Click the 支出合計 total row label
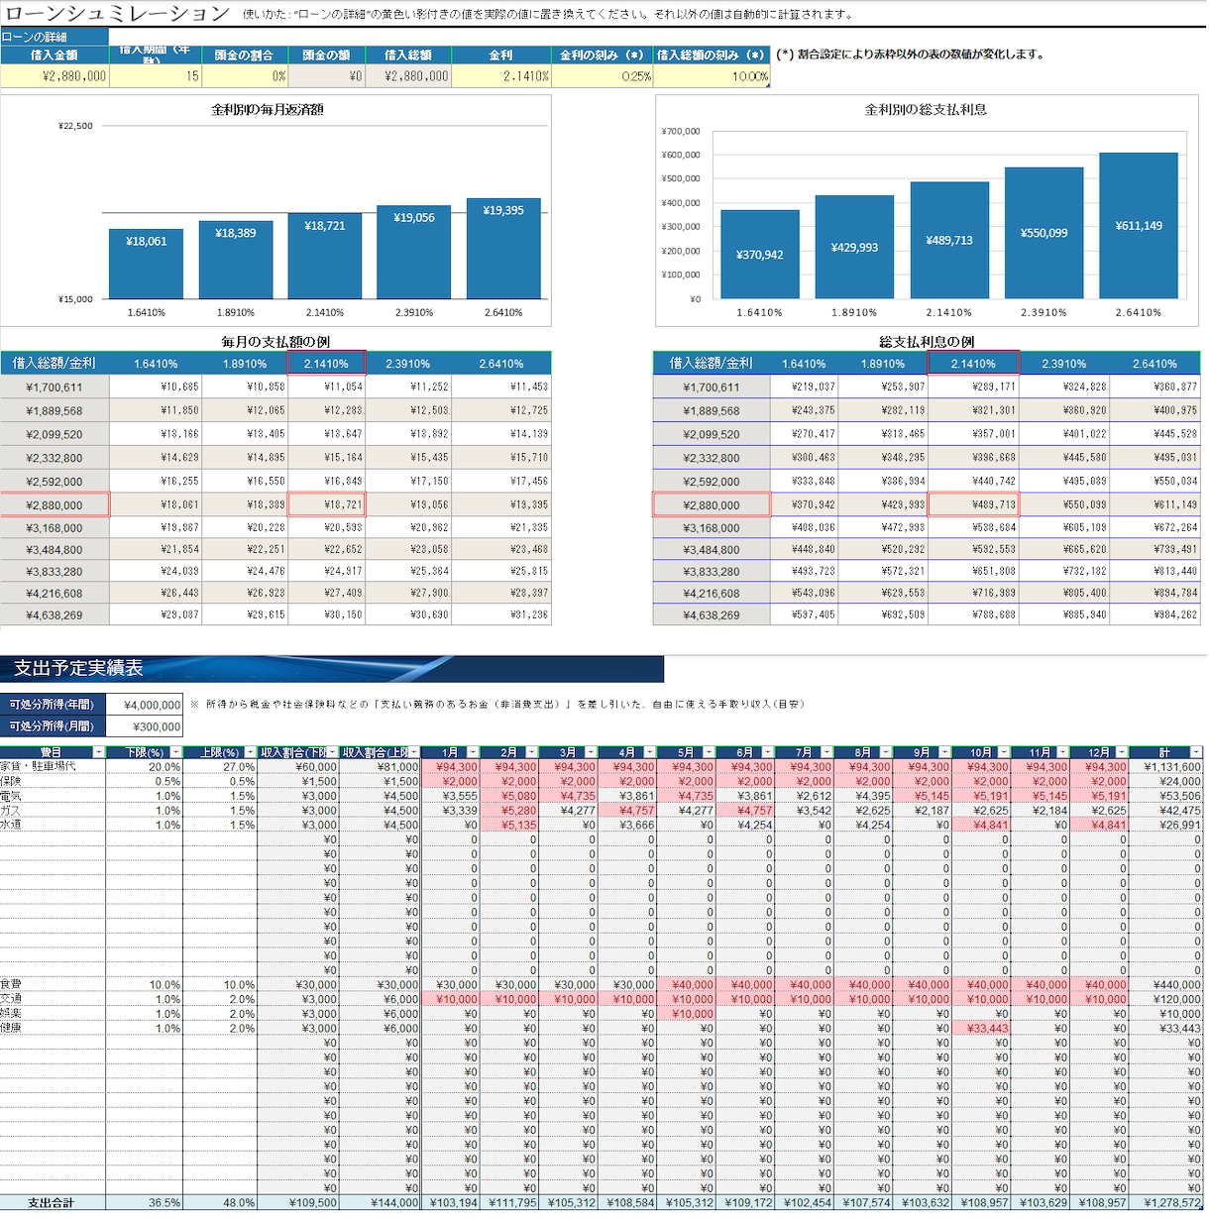The image size is (1209, 1223). pyautogui.click(x=52, y=1202)
